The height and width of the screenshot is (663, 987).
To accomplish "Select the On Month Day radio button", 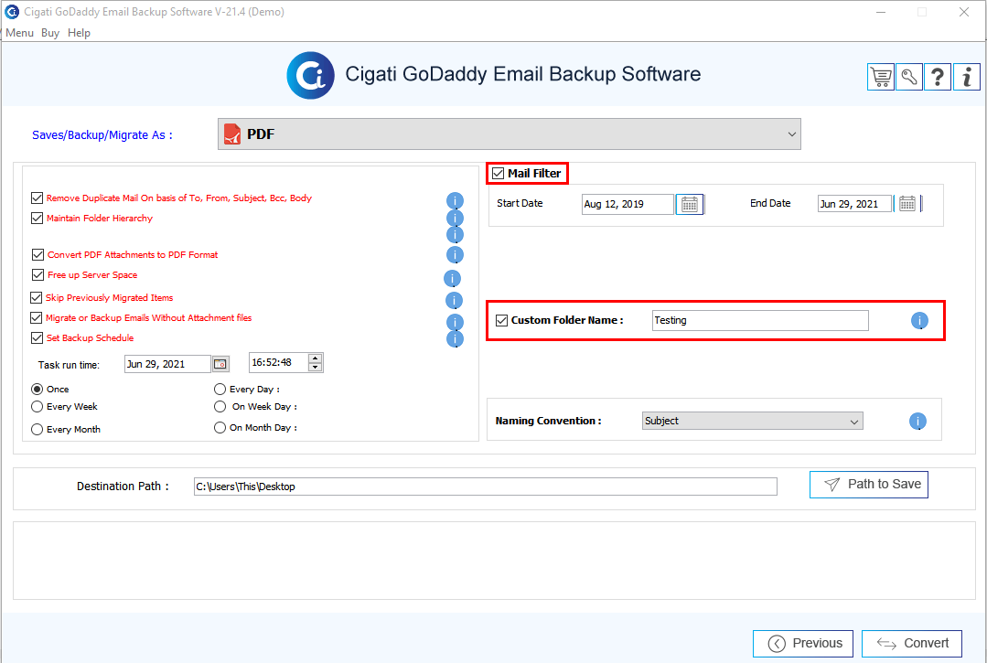I will [220, 428].
